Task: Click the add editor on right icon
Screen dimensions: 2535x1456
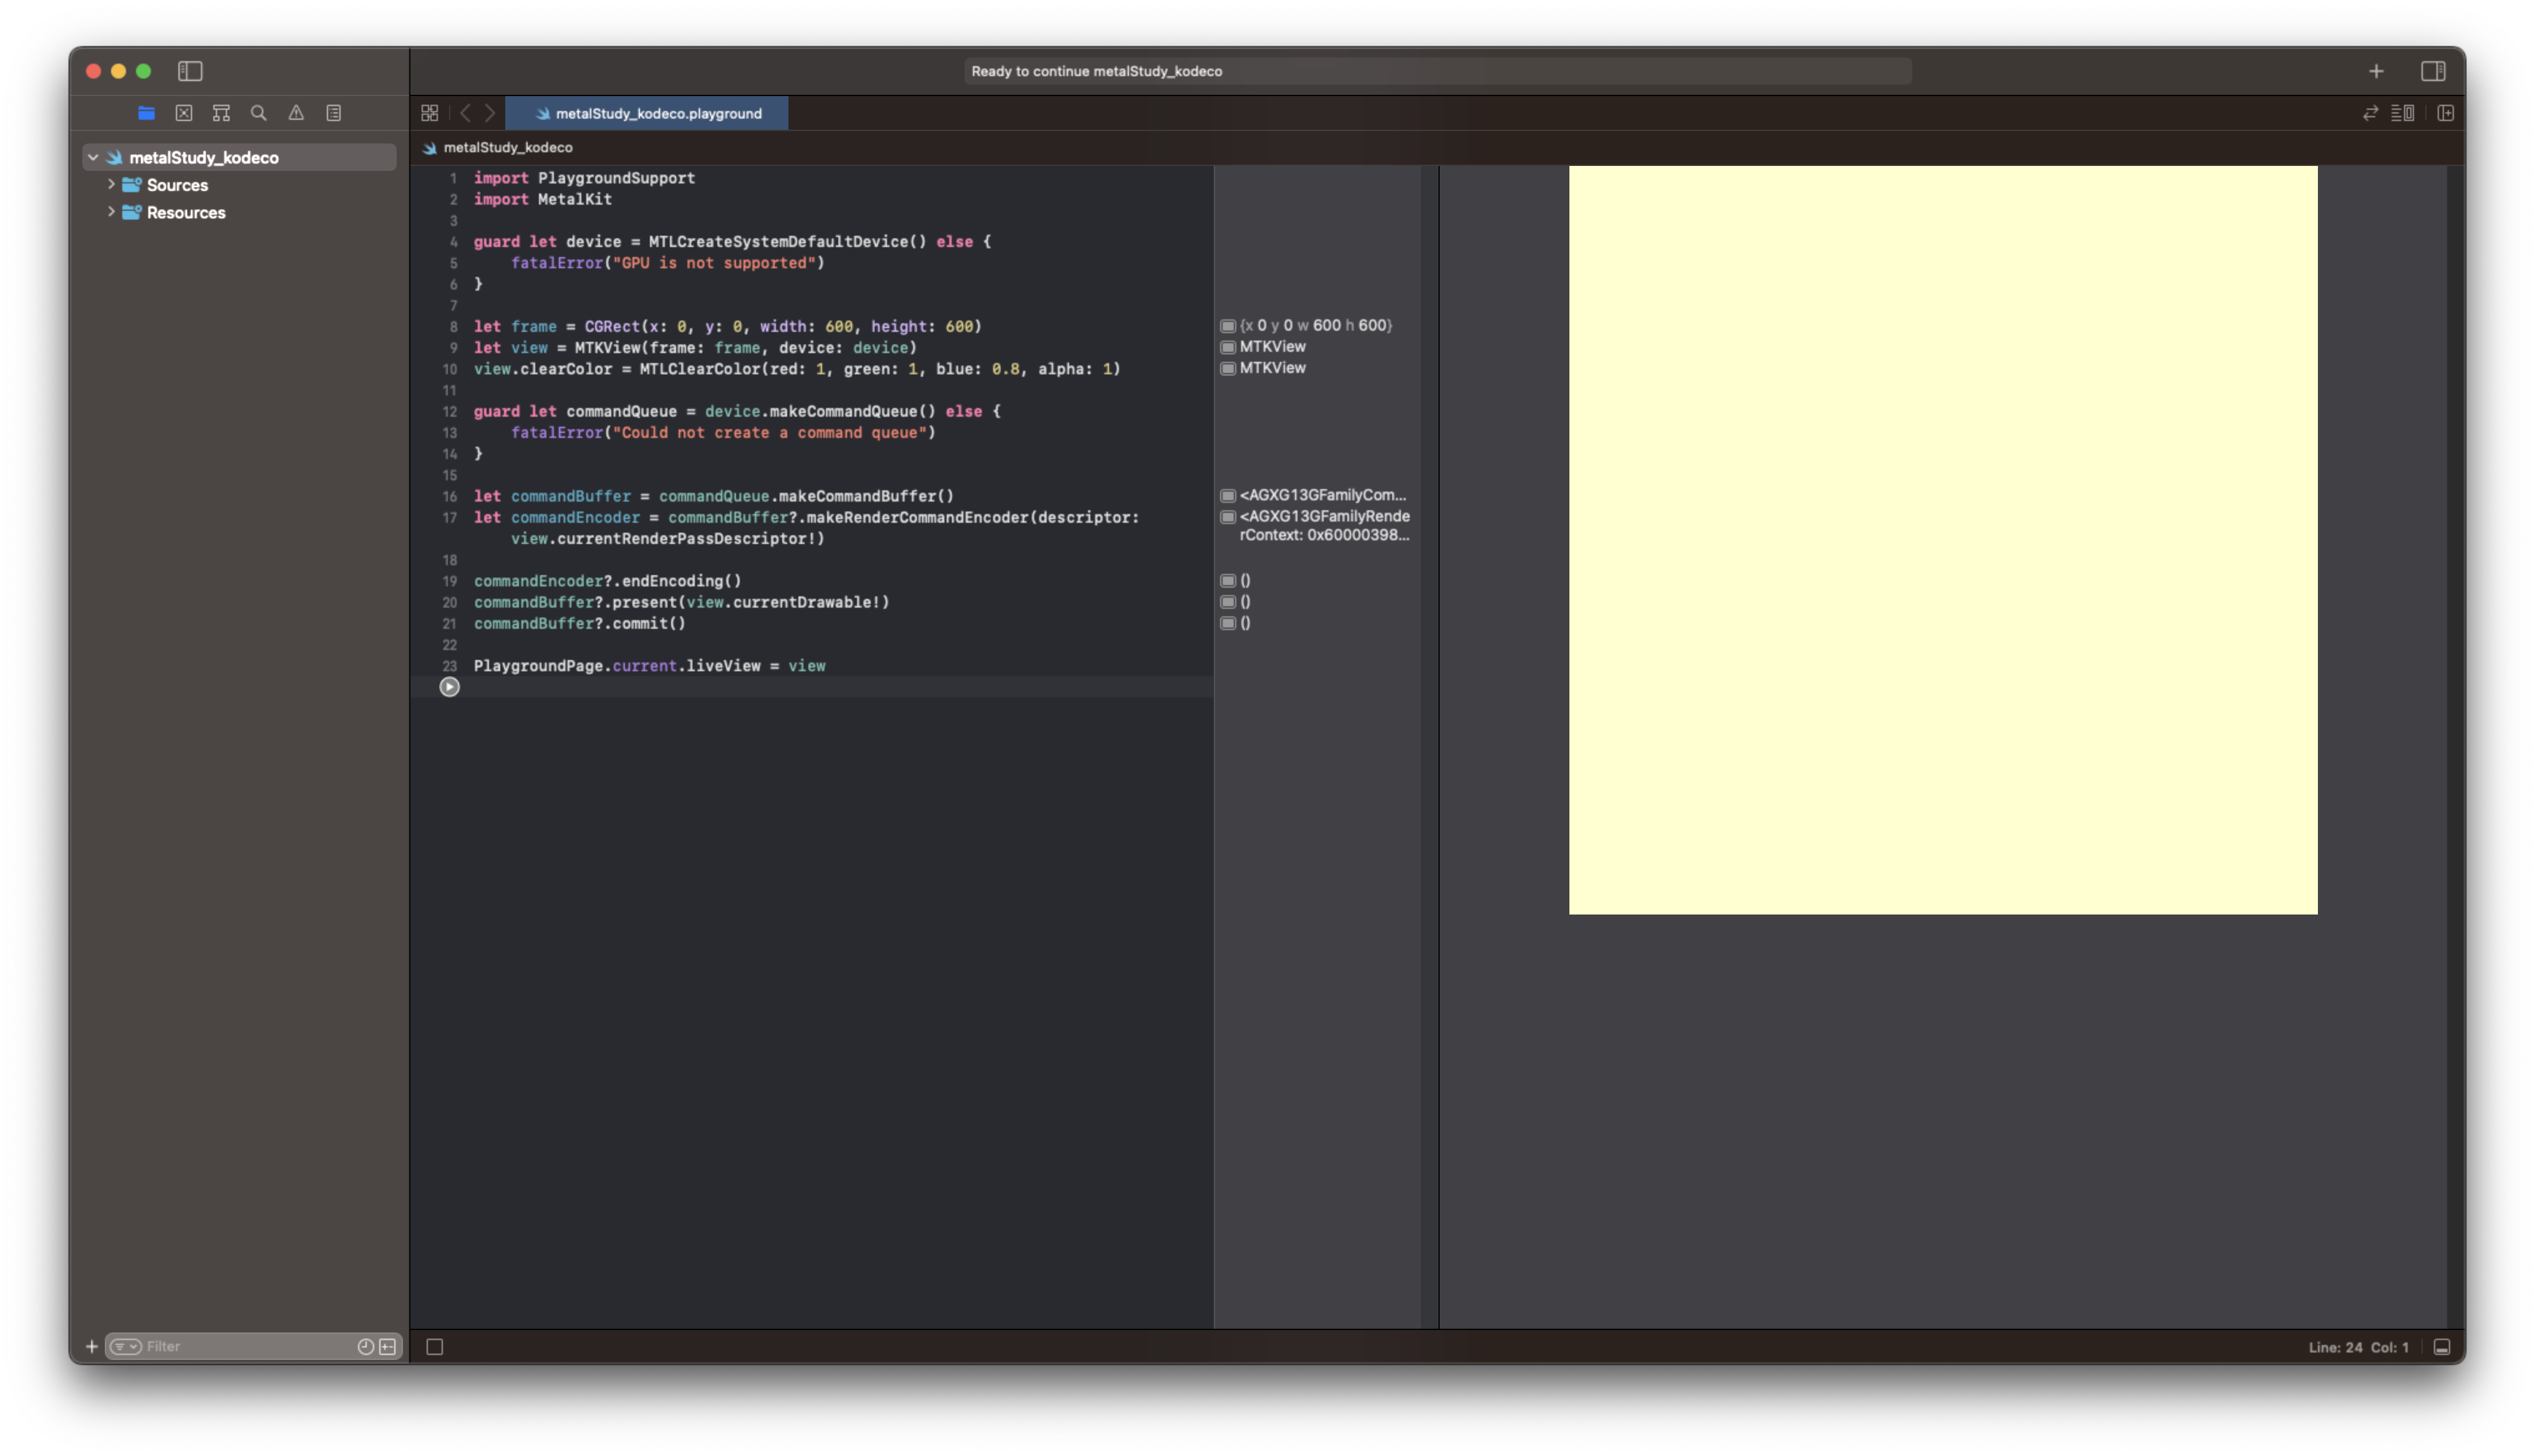Action: tap(2446, 113)
